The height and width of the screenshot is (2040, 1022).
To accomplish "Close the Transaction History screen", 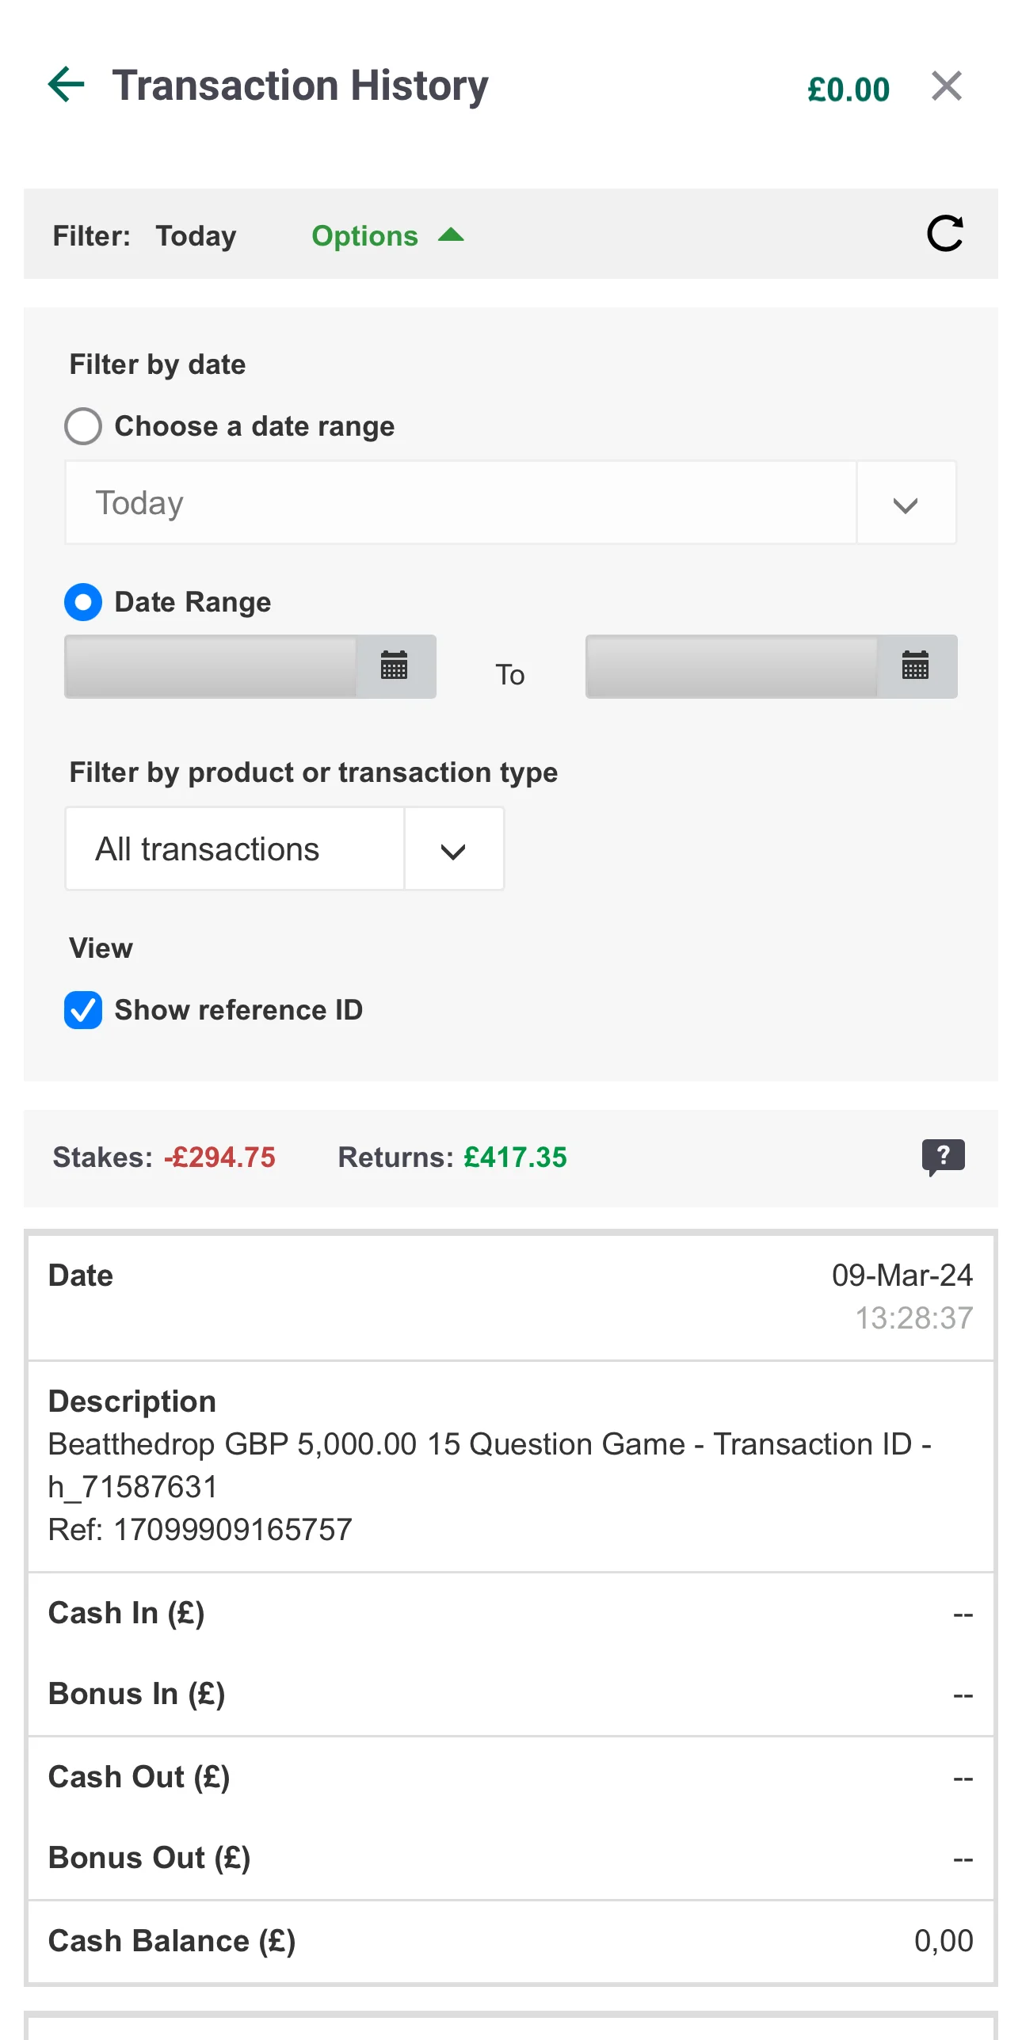I will [946, 86].
